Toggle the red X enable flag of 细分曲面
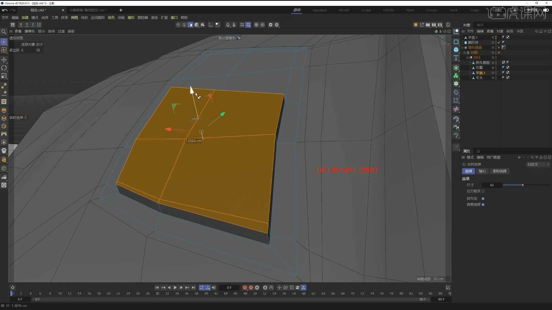 click(499, 48)
